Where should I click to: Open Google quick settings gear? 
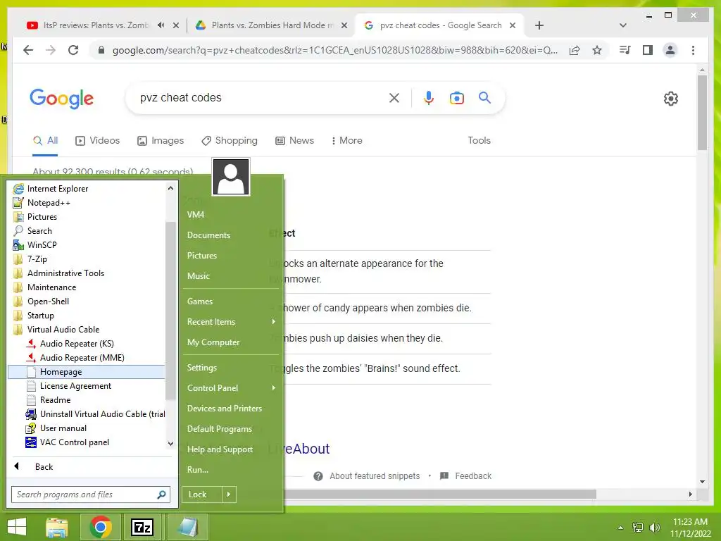tap(671, 99)
